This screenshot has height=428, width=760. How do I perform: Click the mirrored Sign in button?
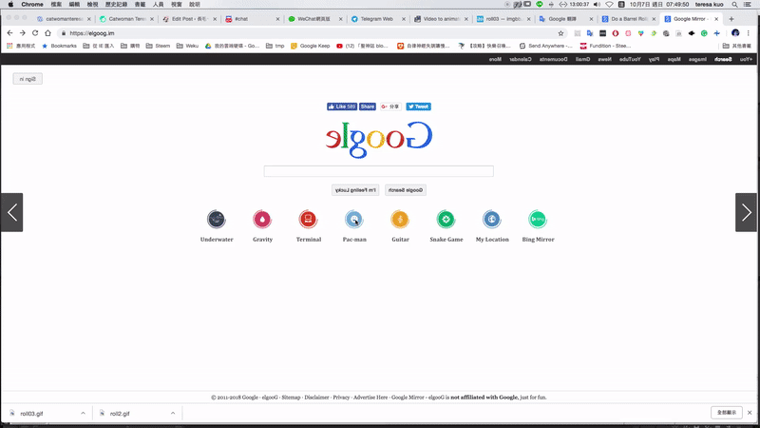click(x=28, y=79)
